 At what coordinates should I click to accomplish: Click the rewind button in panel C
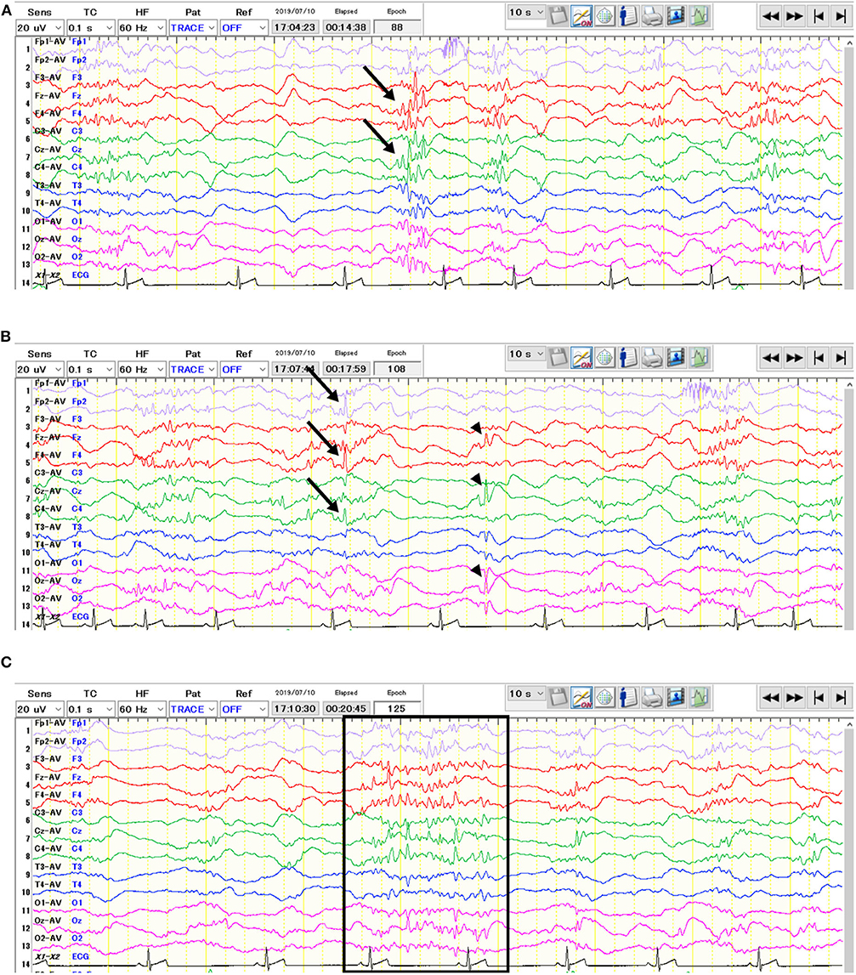click(771, 697)
